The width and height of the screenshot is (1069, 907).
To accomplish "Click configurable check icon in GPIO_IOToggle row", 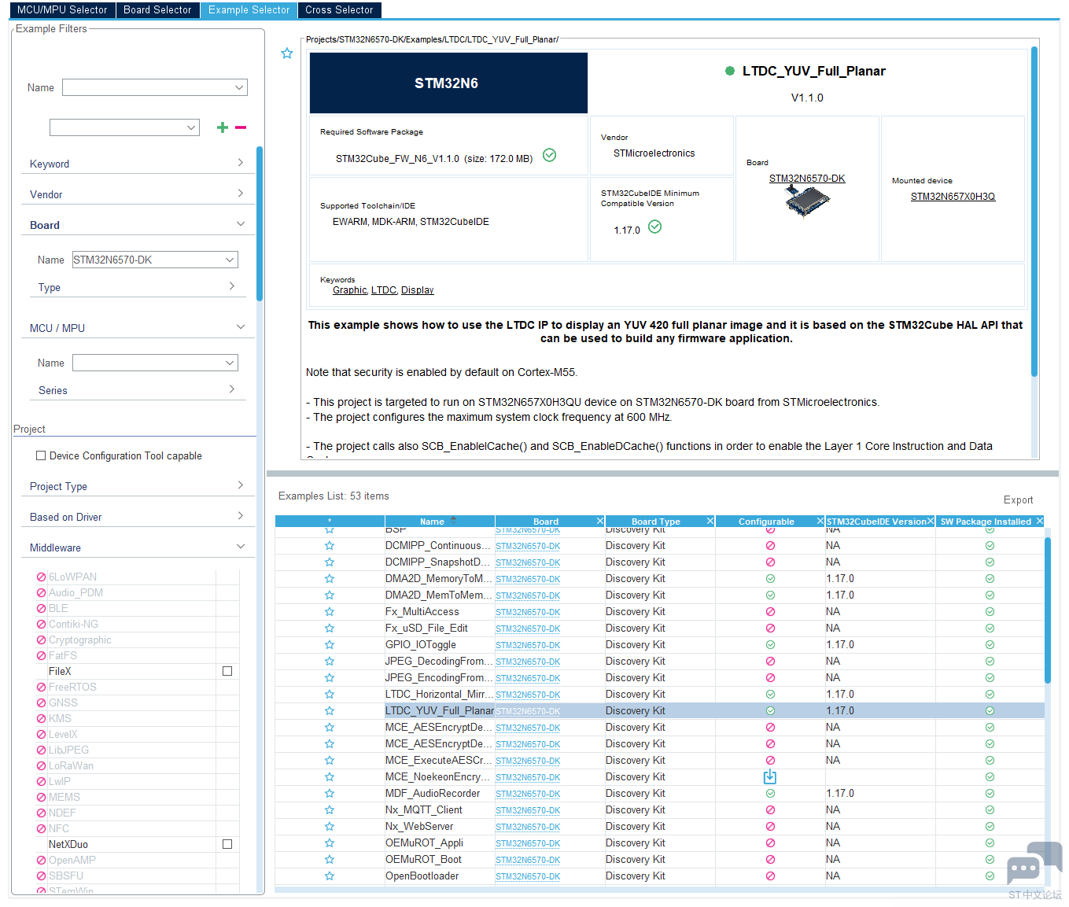I will (770, 645).
